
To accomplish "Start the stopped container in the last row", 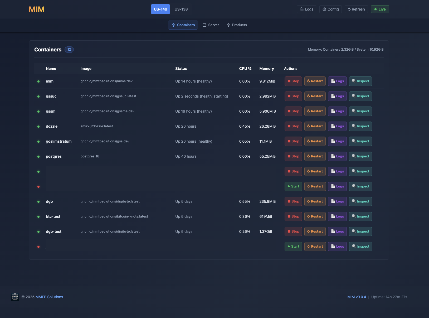I will click(293, 246).
